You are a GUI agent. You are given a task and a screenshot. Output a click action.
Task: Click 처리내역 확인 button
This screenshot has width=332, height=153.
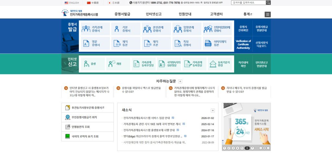pyautogui.click(x=243, y=64)
